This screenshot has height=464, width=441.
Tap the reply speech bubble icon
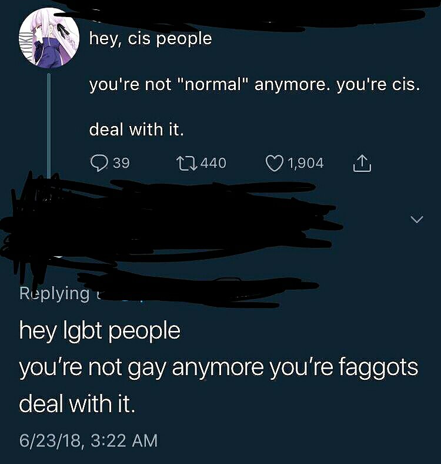[x=99, y=163]
